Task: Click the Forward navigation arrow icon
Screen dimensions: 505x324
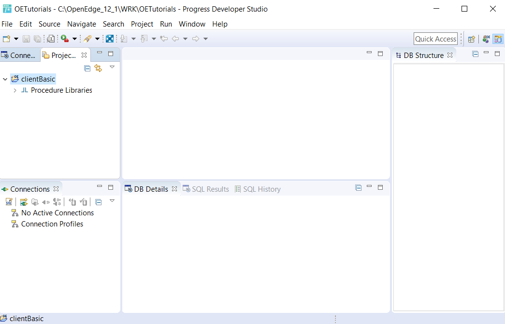Action: coord(196,39)
